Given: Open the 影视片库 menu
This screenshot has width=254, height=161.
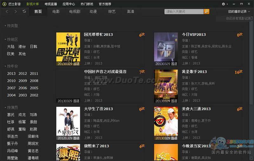Looking at the screenshot, I should (x=33, y=4).
